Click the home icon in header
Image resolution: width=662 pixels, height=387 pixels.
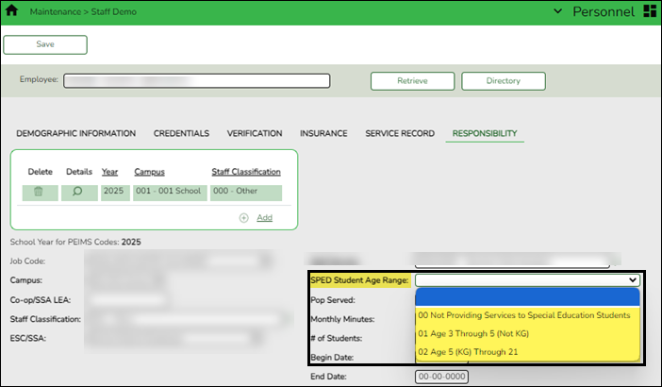click(11, 11)
